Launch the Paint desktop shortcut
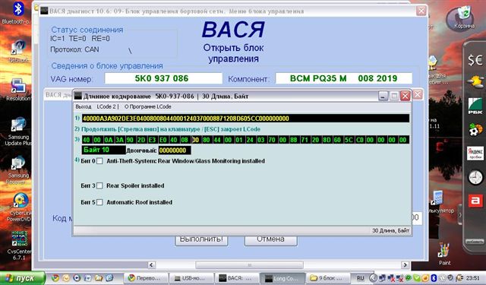The height and width of the screenshot is (285, 486). 444,251
